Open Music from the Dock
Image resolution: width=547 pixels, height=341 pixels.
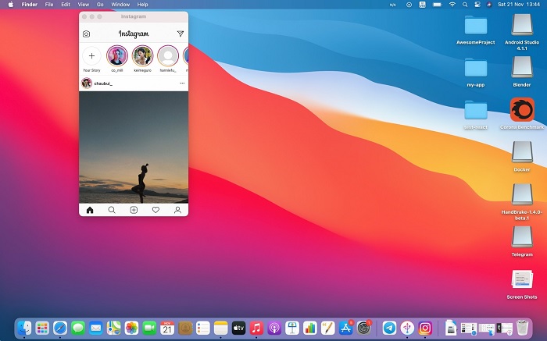(x=256, y=328)
